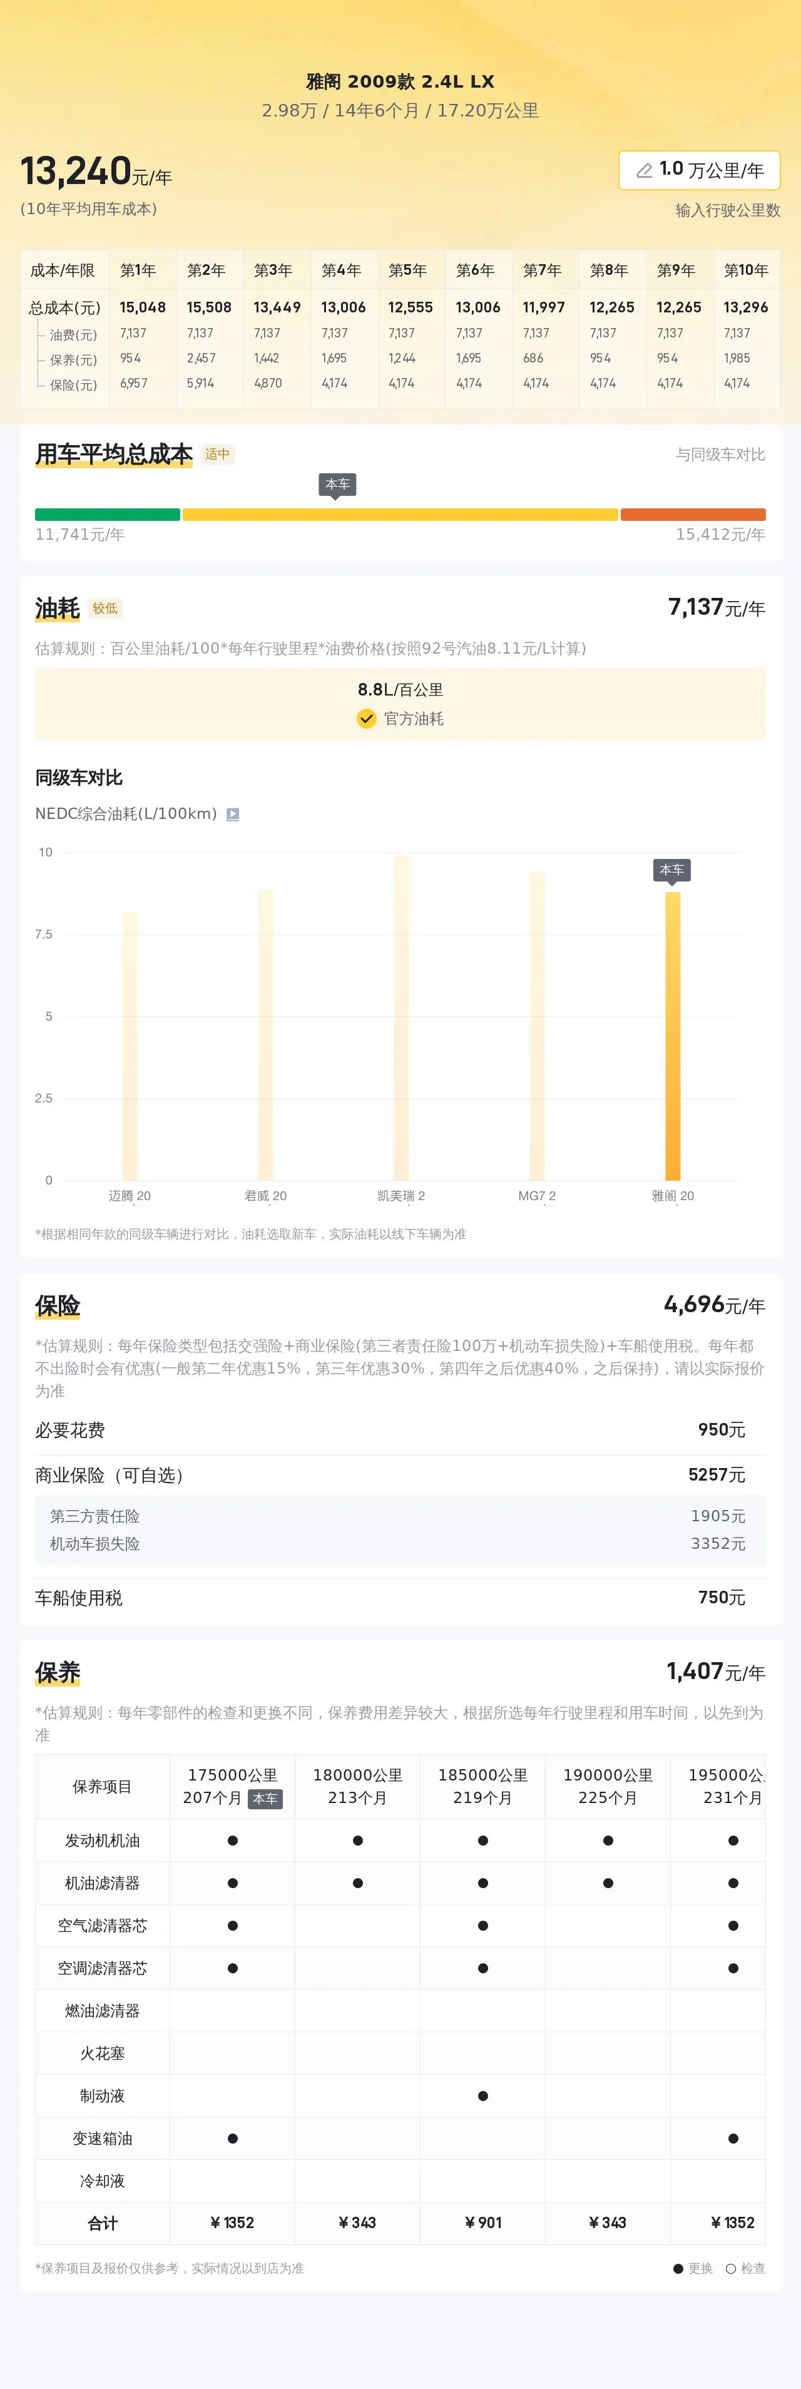The image size is (801, 2389).
Task: Click the yellow middle segment of cost bar
Action: (400, 515)
